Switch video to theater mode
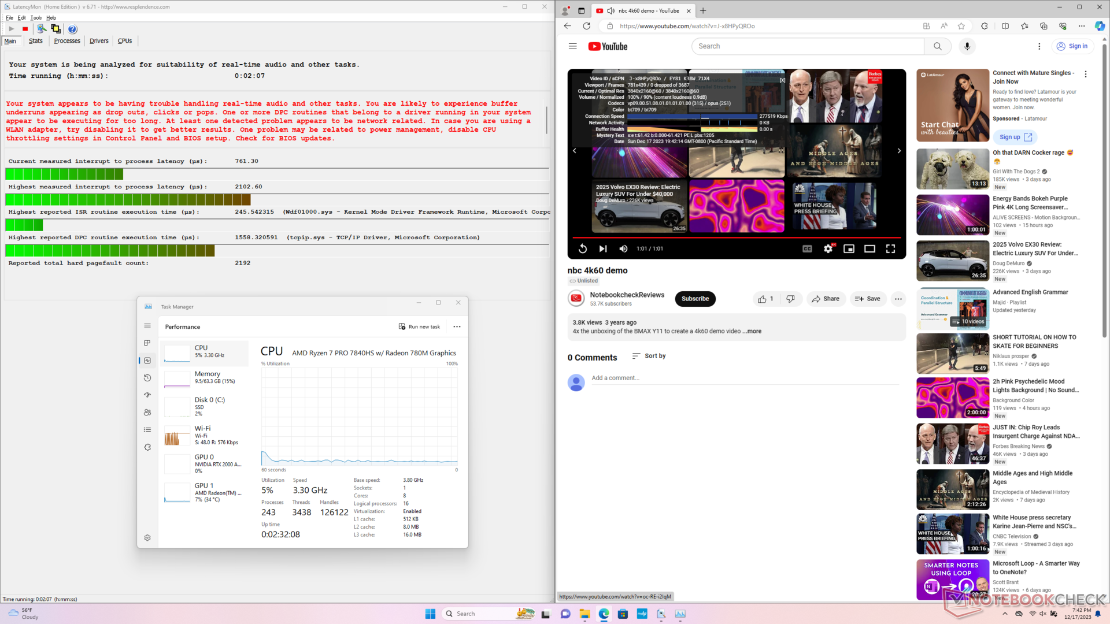Image resolution: width=1110 pixels, height=624 pixels. tap(869, 248)
